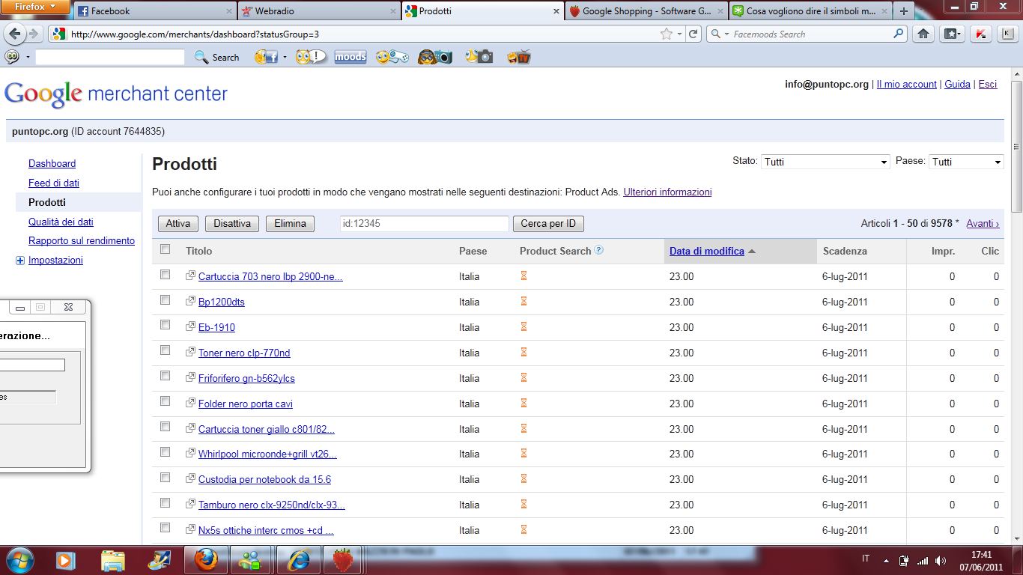Check the box for Custodia per notebook
1023x575 pixels.
pos(165,478)
